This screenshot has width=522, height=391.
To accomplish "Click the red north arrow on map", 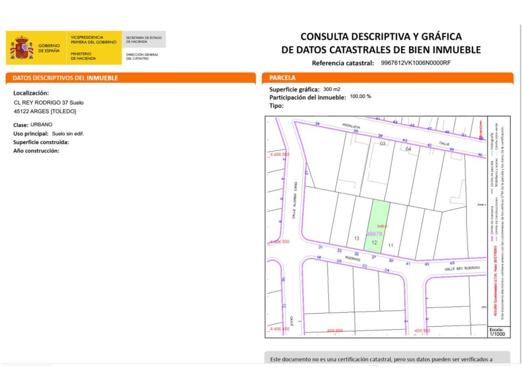I will coord(481,130).
